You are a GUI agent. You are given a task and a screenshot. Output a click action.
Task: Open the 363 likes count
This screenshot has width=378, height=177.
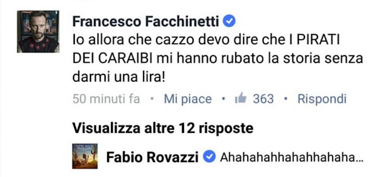coord(263,99)
